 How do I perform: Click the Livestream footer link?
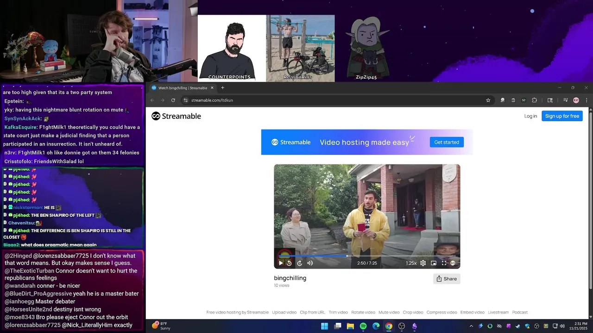(x=498, y=312)
